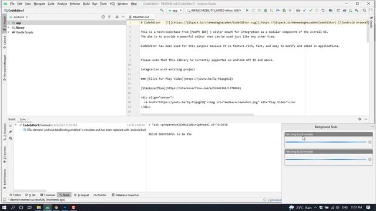376x211 pixels.
Task: Open the Logcat tool window
Action: click(x=82, y=195)
